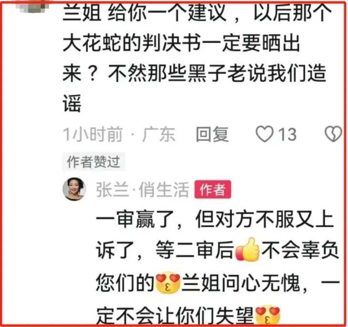Tap 回复 to reply to the comment
The image size is (348, 327).
point(212,134)
